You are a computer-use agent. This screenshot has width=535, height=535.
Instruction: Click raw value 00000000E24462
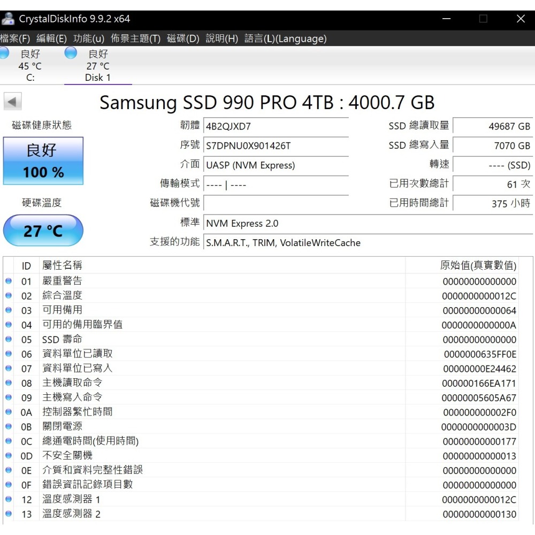click(x=479, y=369)
